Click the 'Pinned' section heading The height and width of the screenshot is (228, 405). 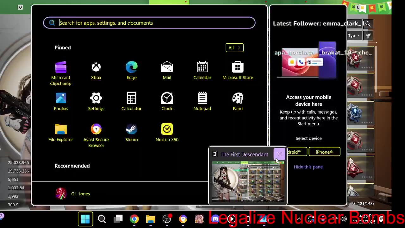pyautogui.click(x=63, y=47)
